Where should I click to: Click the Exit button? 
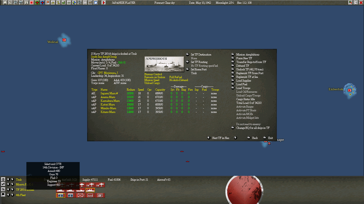[x=270, y=138]
